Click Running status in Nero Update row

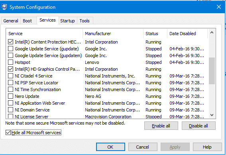click(153, 96)
